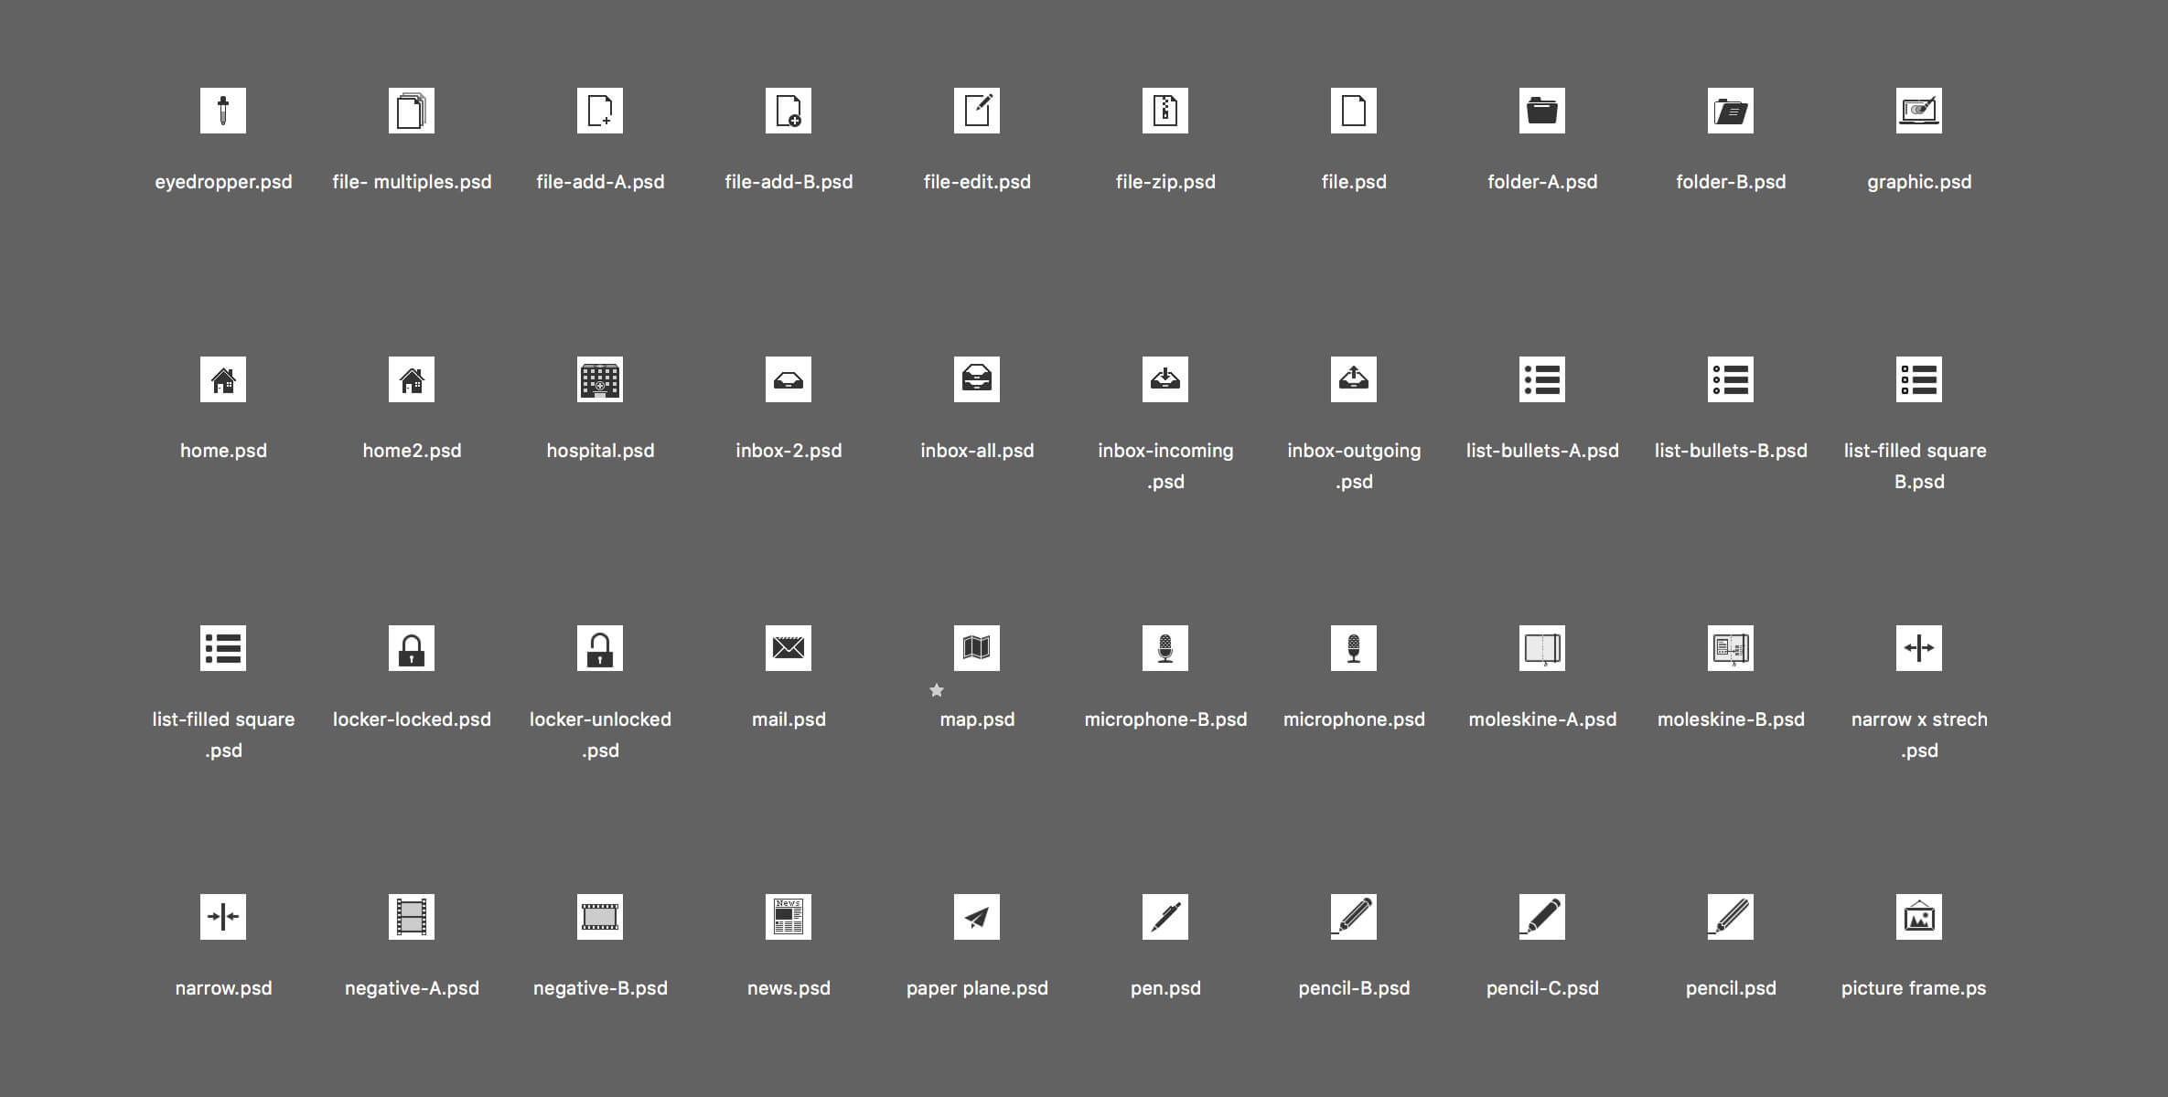Click the 'list-bullets-A.psd' label
This screenshot has width=2168, height=1097.
tap(1542, 451)
